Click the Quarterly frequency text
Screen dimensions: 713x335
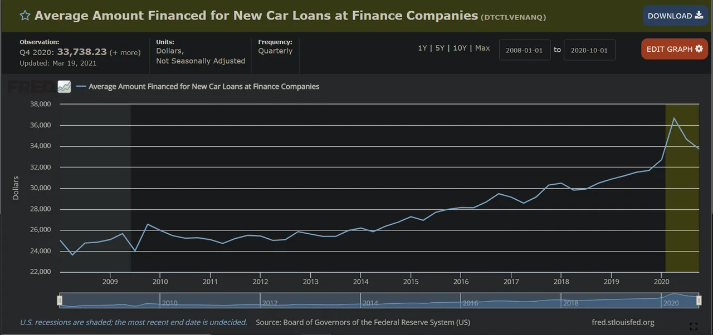275,51
